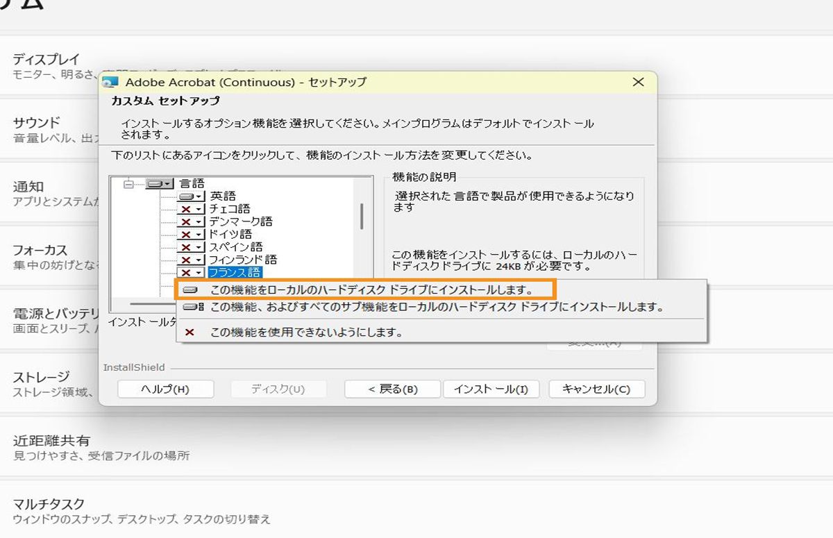The height and width of the screenshot is (538, 833).
Task: Select the 言語 tree label
Action: (192, 184)
